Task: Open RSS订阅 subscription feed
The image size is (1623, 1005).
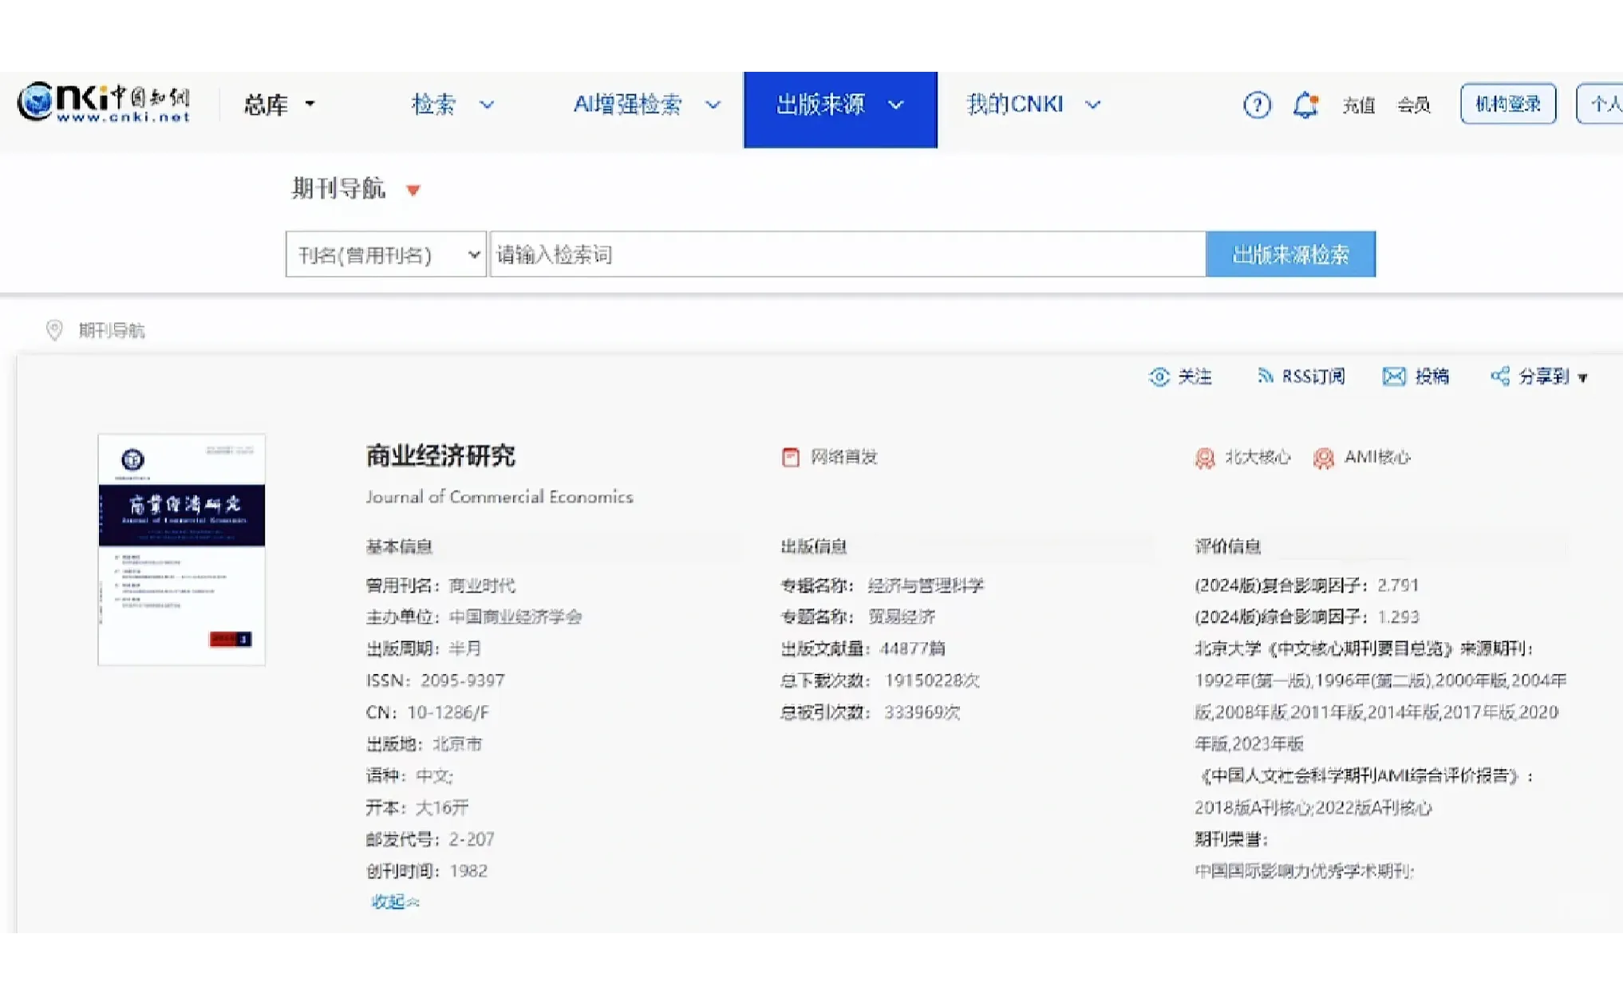Action: point(1301,376)
